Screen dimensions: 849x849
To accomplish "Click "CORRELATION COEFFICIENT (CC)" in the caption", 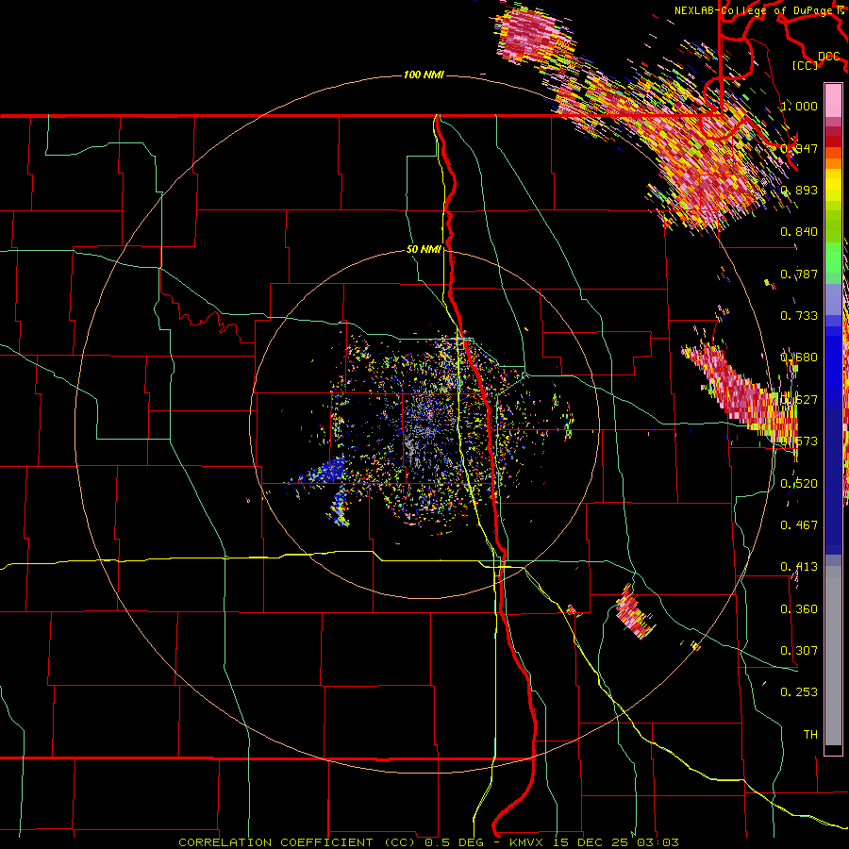I will [297, 842].
